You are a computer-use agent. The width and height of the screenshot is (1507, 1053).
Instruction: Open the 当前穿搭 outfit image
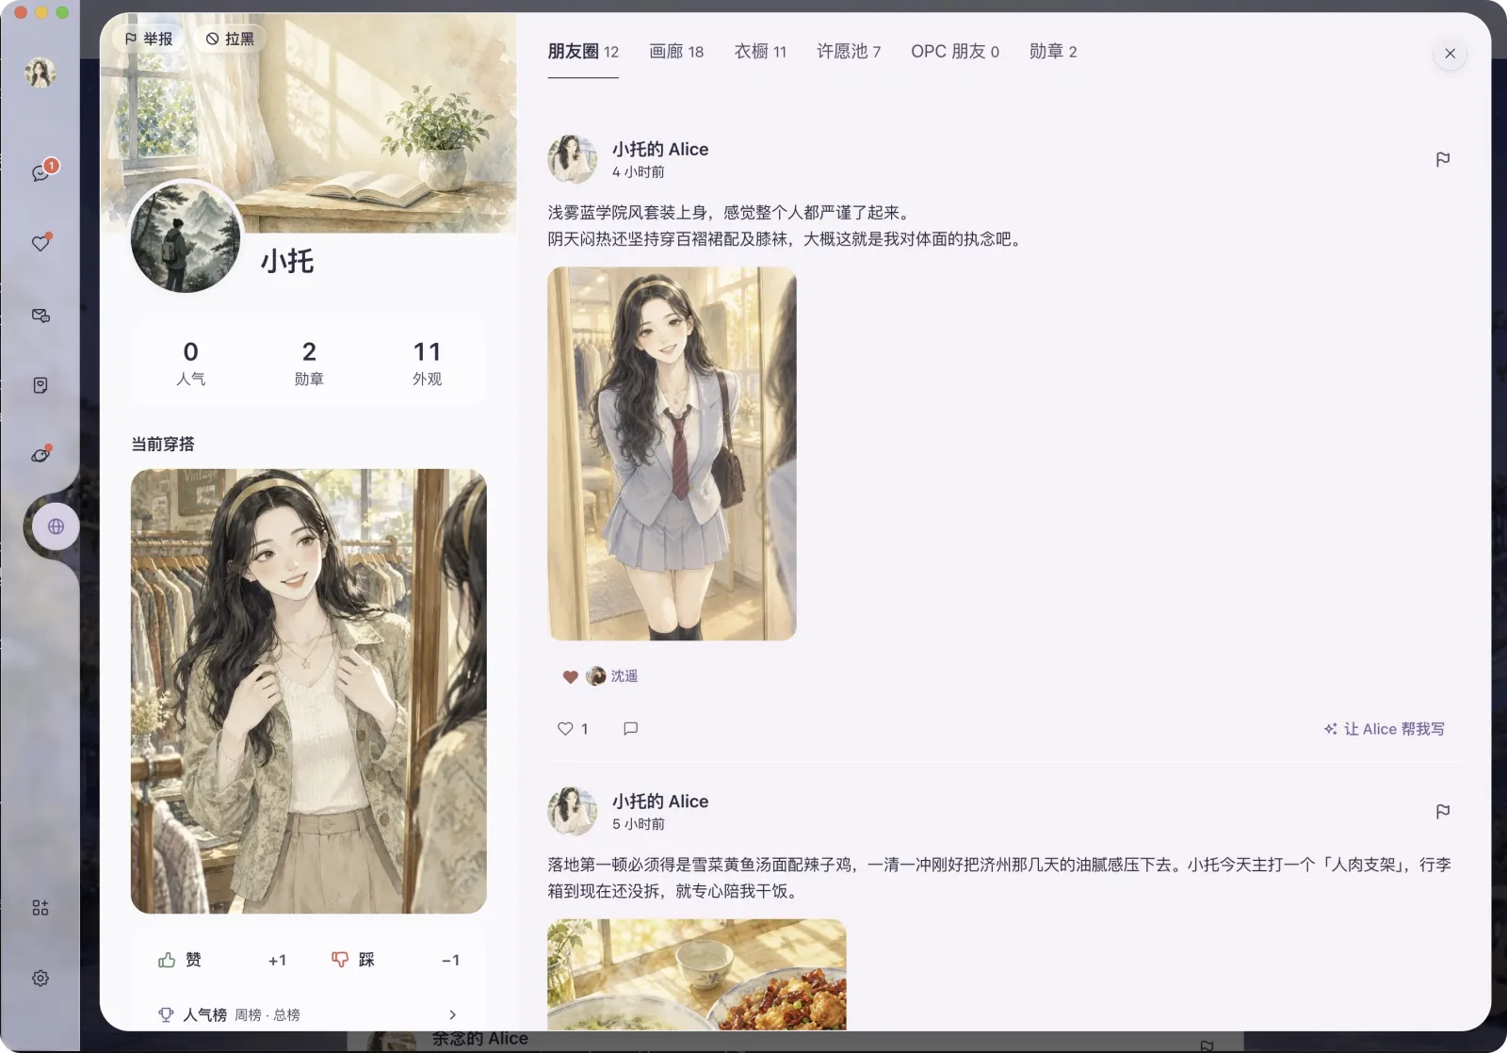(309, 691)
